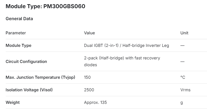Select the "Circuit Configuration" parameter label
Viewport: 207px width, 112px height.
tap(26, 62)
